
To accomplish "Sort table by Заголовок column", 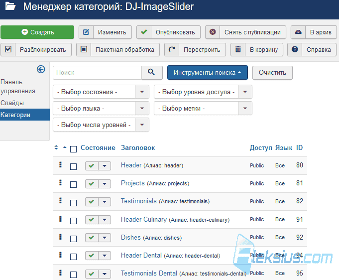I will [138, 148].
